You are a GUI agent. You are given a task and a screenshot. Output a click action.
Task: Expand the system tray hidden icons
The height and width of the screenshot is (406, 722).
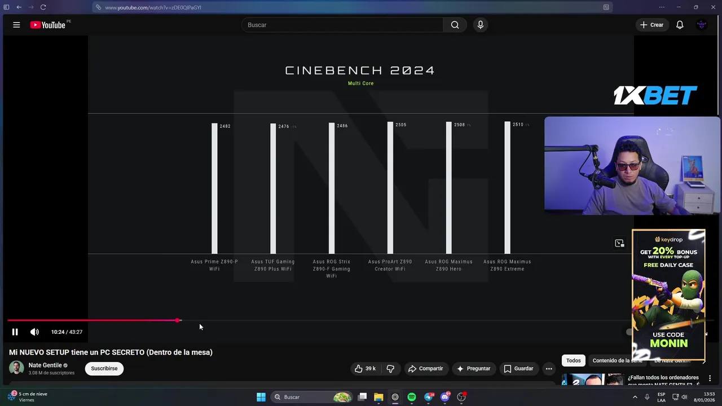coord(635,397)
